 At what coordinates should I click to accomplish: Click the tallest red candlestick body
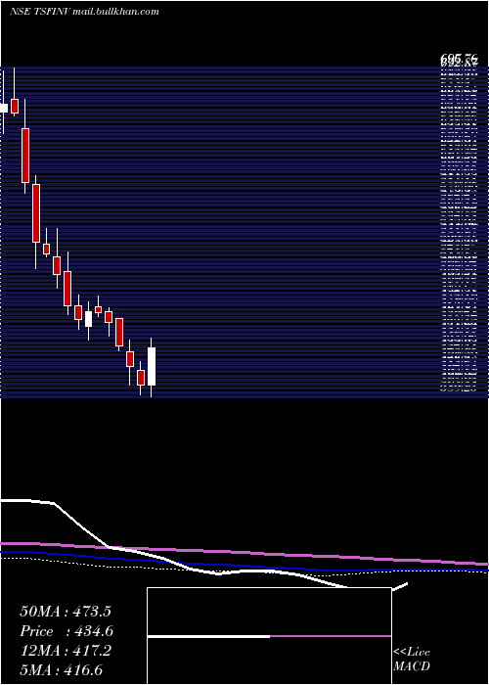pos(36,213)
